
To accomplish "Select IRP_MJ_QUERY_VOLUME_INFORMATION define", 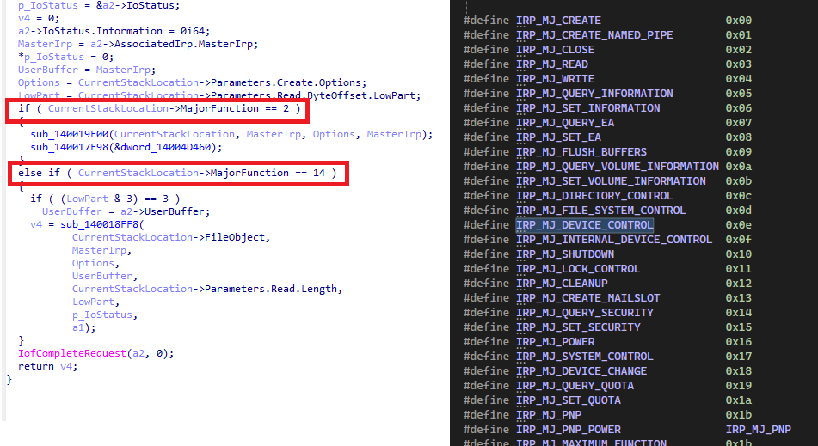I will tap(618, 167).
